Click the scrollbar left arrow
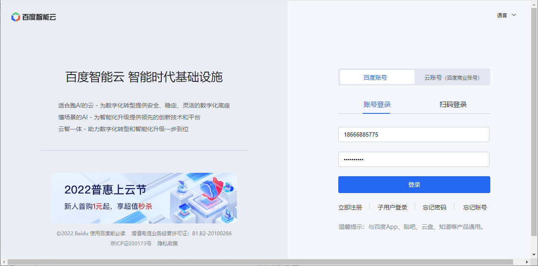 click(3, 262)
